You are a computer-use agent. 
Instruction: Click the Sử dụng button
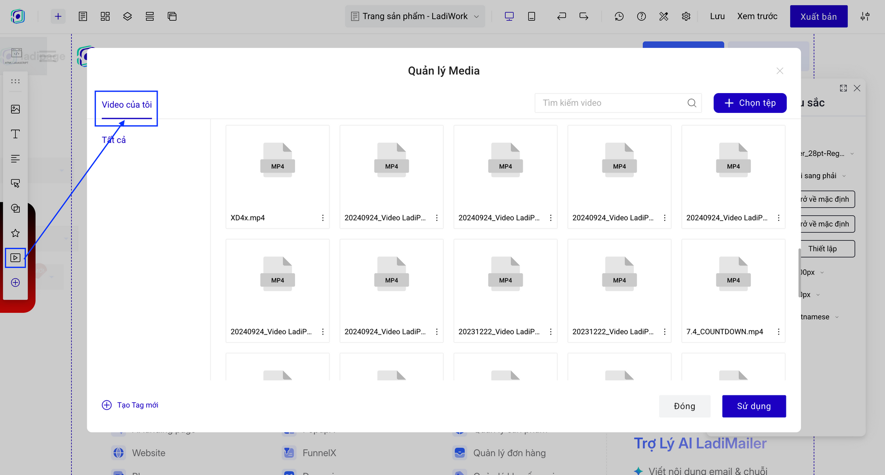coord(754,406)
